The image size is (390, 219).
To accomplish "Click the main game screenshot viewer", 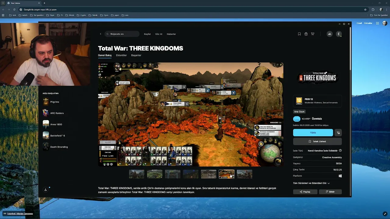I will [191, 114].
